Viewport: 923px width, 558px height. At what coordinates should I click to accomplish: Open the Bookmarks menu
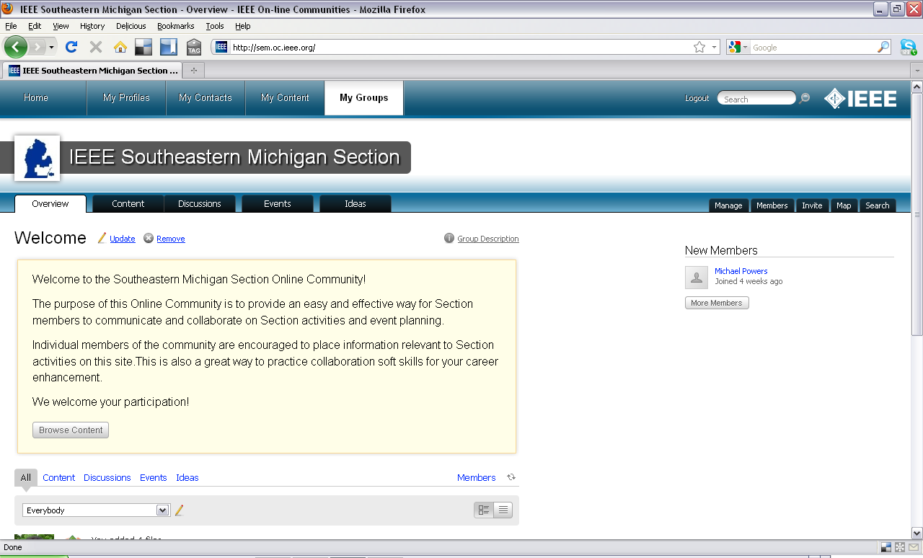[176, 26]
